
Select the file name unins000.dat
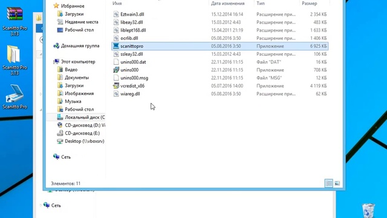(x=133, y=62)
